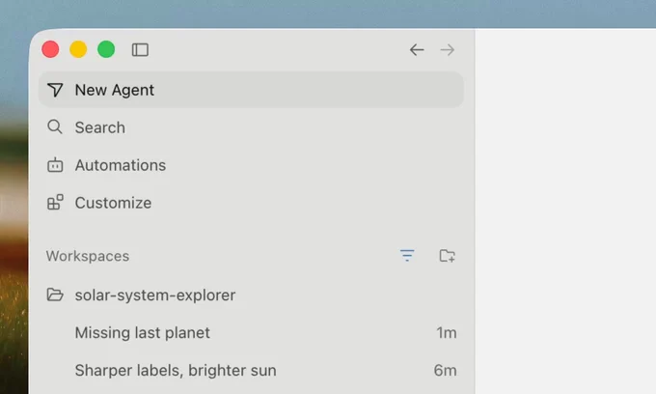
Task: Select the solar-system-explorer workspace name
Action: point(155,295)
